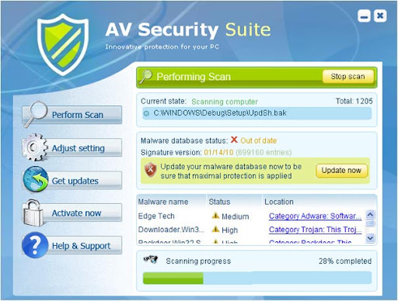Click the warning triangle beside Medium status
Image resolution: width=398 pixels, height=301 pixels.
215,216
